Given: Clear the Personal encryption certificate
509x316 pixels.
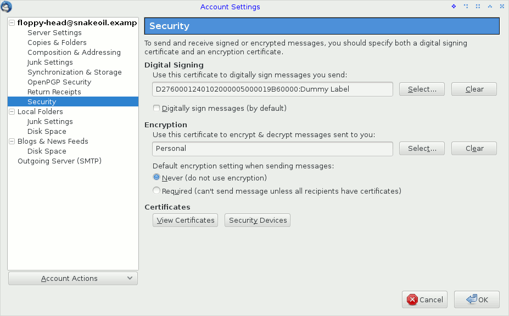Looking at the screenshot, I should [x=473, y=148].
